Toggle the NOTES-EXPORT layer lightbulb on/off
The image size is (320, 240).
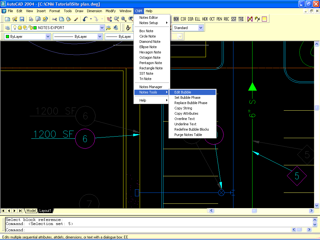click(14, 28)
